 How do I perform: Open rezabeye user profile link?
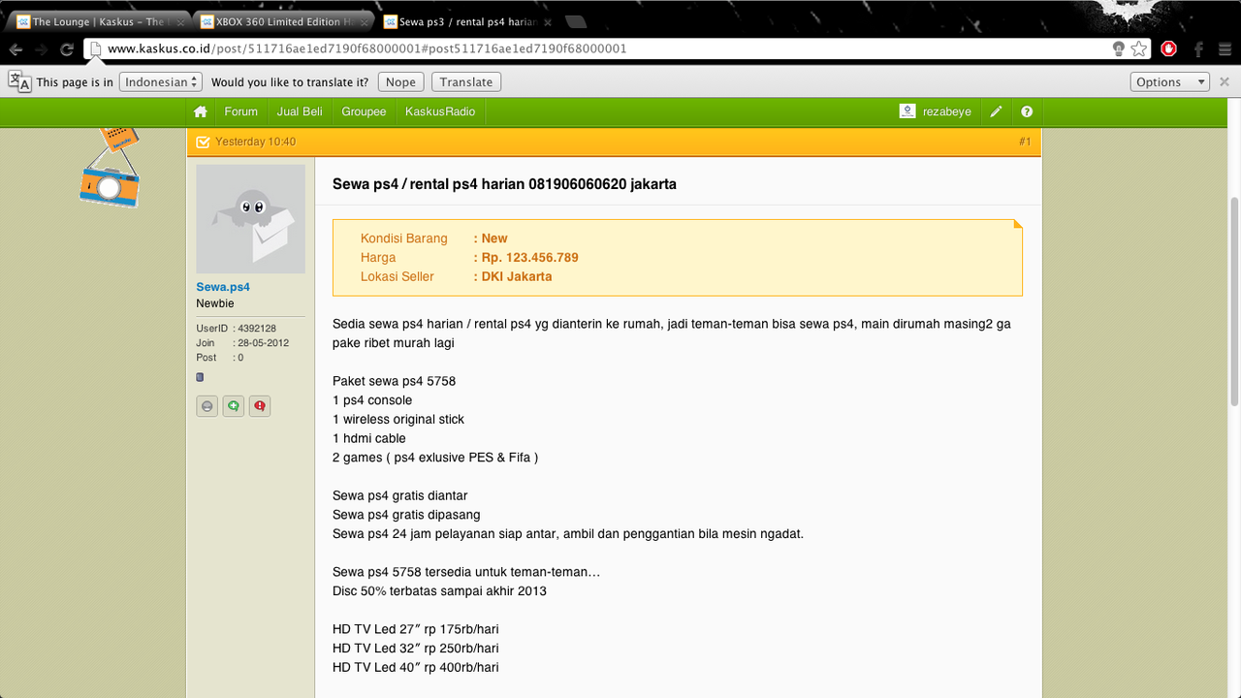coord(947,111)
